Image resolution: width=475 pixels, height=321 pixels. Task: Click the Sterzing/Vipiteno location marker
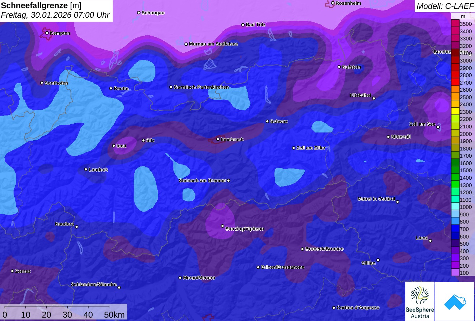[223, 226]
